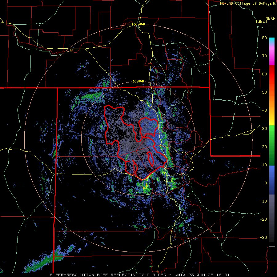This screenshot has height=277, width=277.
Task: Click the 30 value on the dBZ scale
Action: (264, 129)
